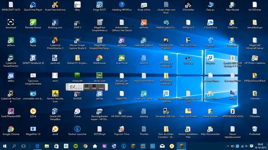Image resolution: width=268 pixels, height=150 pixels.
Task: Open Windows Store from the taskbar
Action: (x=57, y=146)
